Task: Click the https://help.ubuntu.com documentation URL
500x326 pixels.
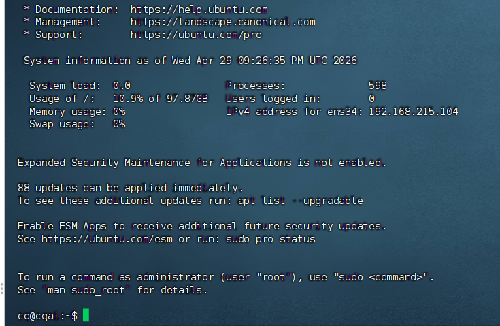Action: click(x=199, y=10)
